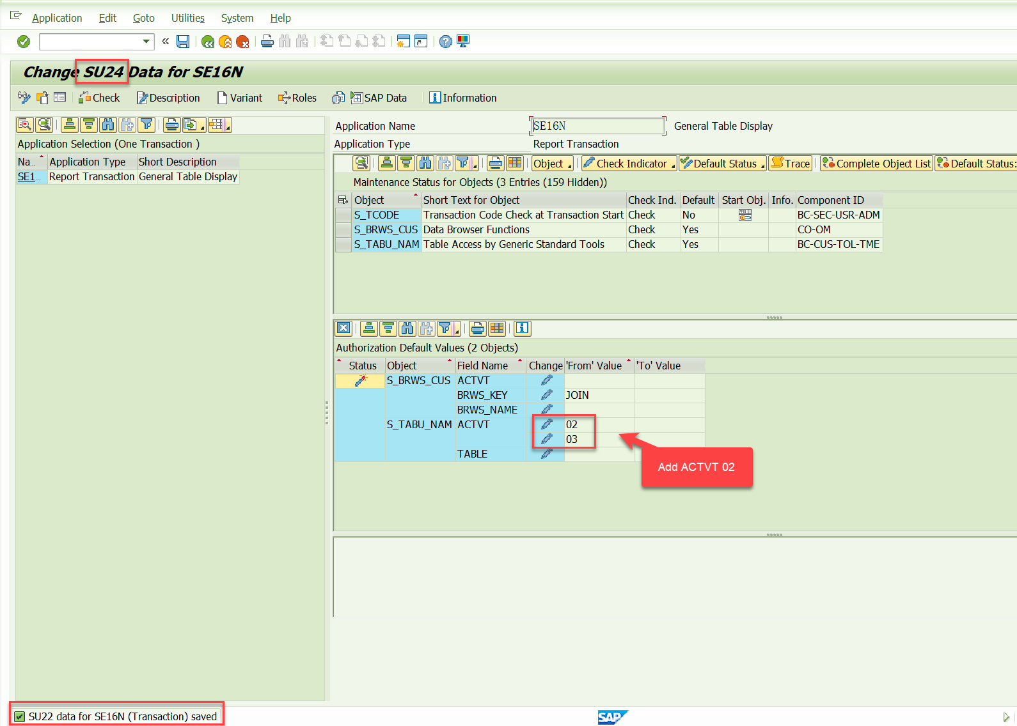Viewport: 1017px width, 726px height.
Task: Click the Generate Shortcut icon
Action: [x=421, y=42]
